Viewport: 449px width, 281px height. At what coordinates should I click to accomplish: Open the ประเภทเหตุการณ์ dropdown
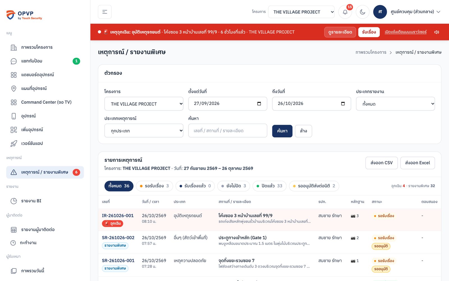[x=144, y=131]
